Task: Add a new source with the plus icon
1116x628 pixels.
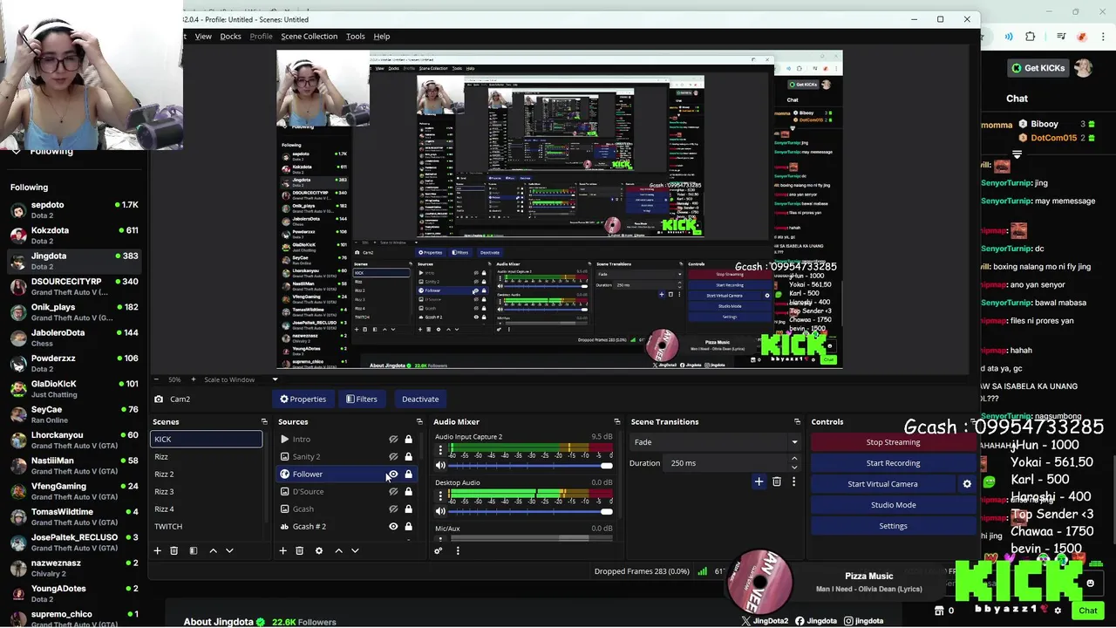Action: coord(282,550)
